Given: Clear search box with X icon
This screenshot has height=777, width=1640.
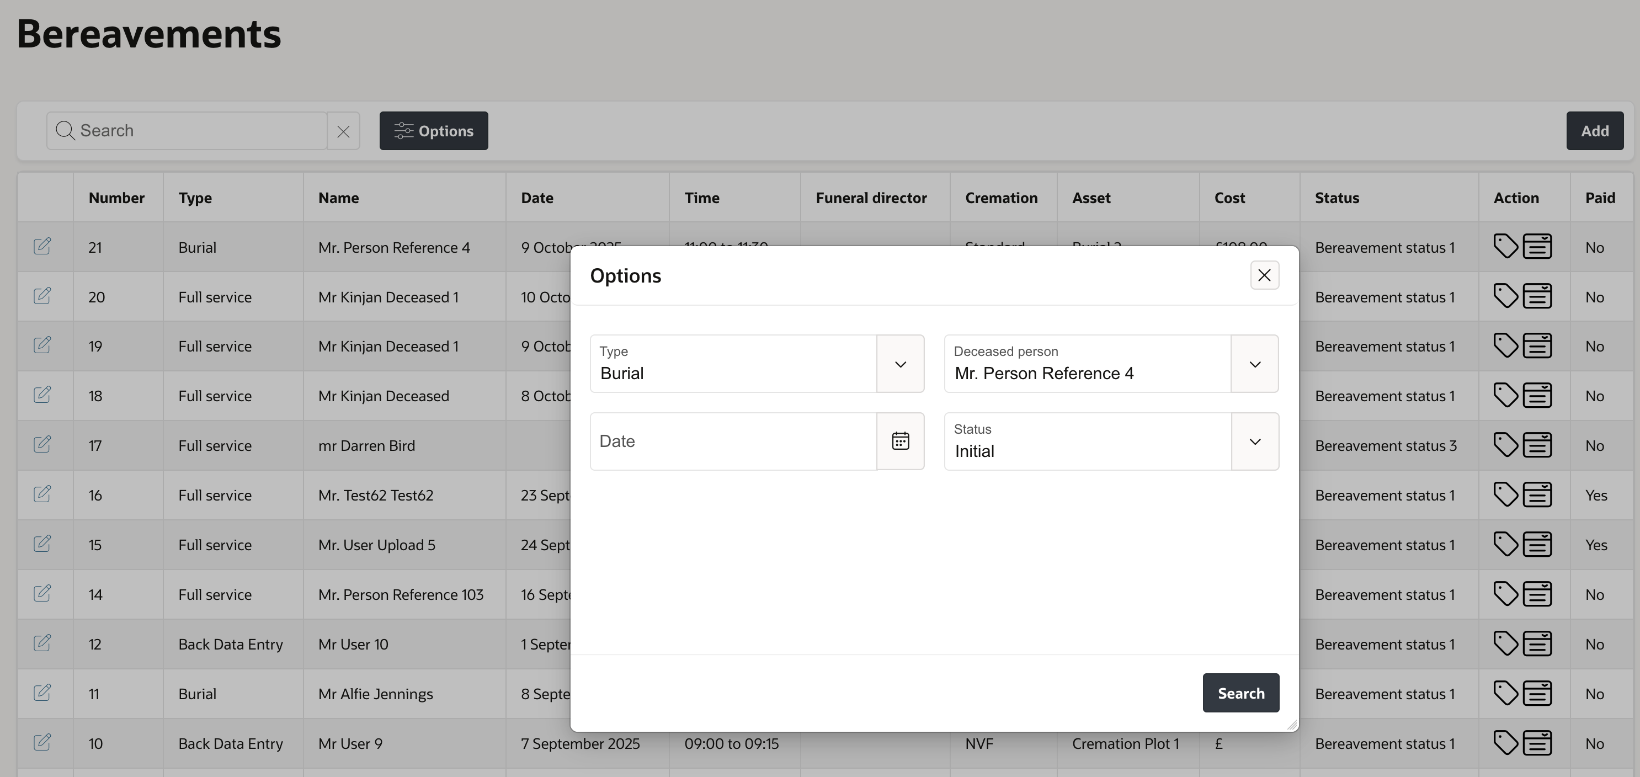Looking at the screenshot, I should tap(343, 131).
